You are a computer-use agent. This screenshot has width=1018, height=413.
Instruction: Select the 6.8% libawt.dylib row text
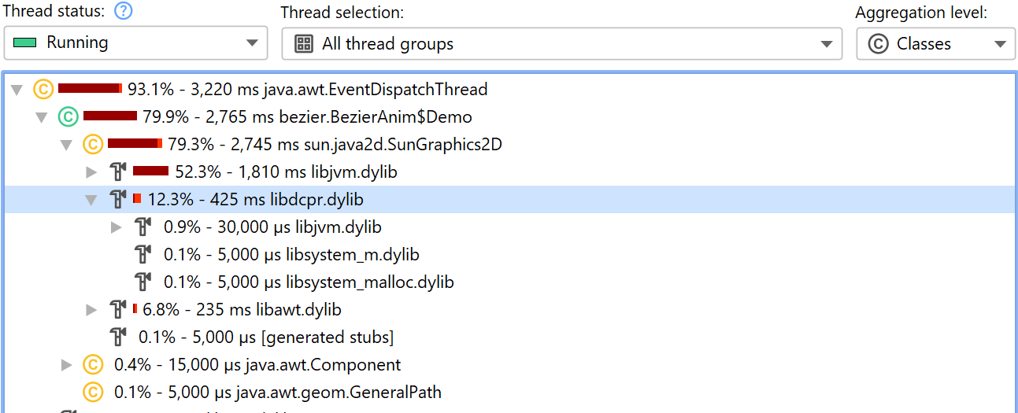[x=242, y=310]
